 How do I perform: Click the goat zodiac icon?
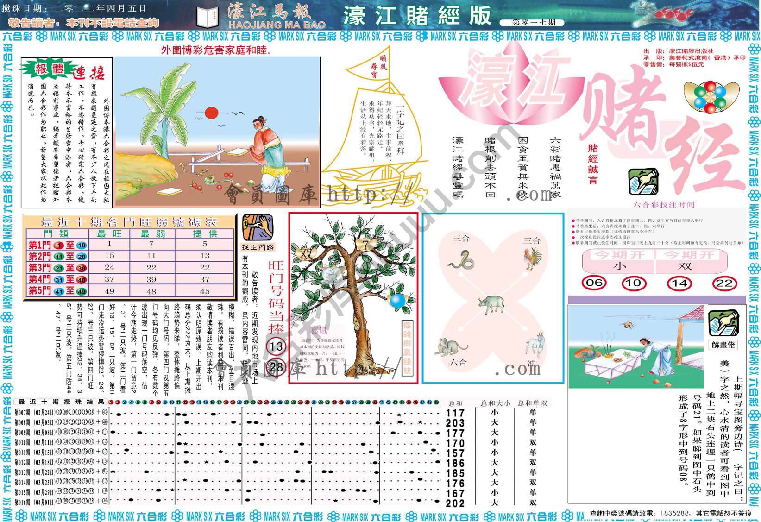(x=536, y=345)
